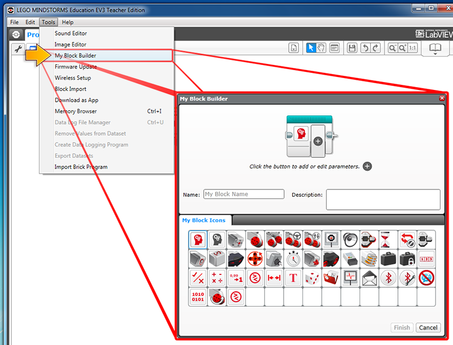
Task: Click the zoom in magnifier
Action: (403, 48)
